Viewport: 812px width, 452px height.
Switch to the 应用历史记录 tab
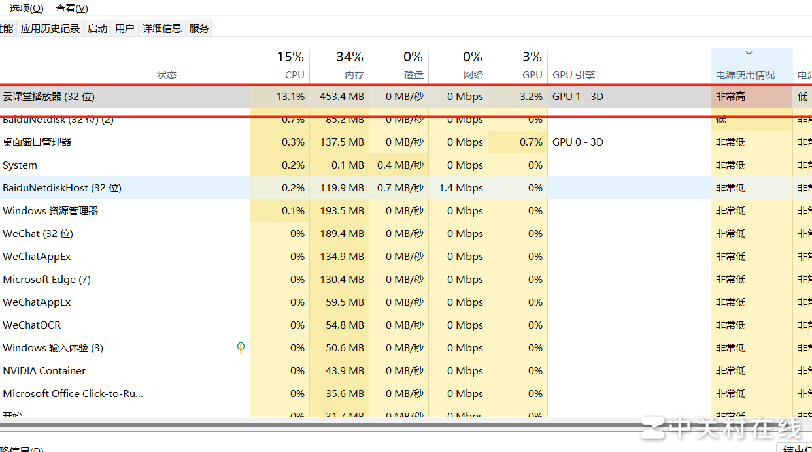click(x=50, y=28)
